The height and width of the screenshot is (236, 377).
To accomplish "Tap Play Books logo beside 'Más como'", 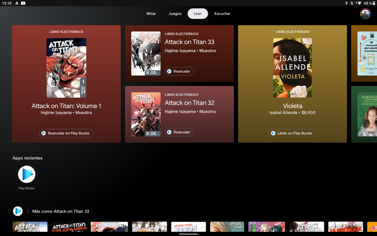I will 18,211.
